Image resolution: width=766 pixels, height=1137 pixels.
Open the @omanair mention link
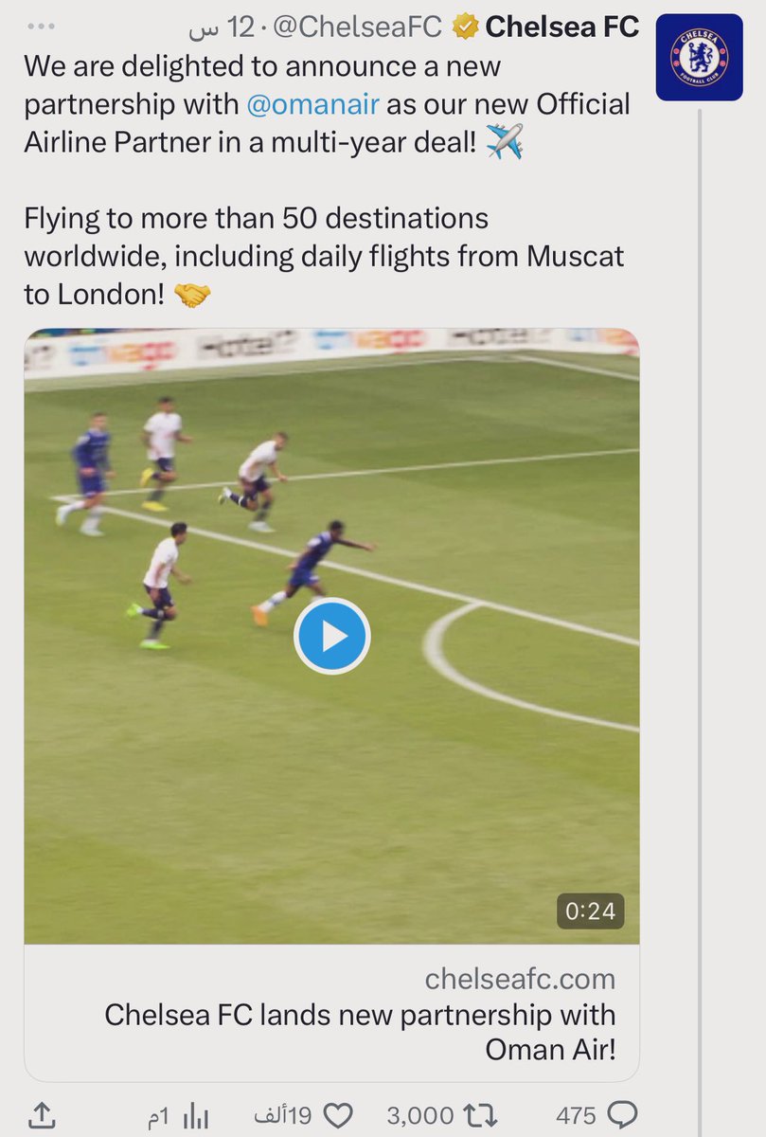tap(312, 104)
